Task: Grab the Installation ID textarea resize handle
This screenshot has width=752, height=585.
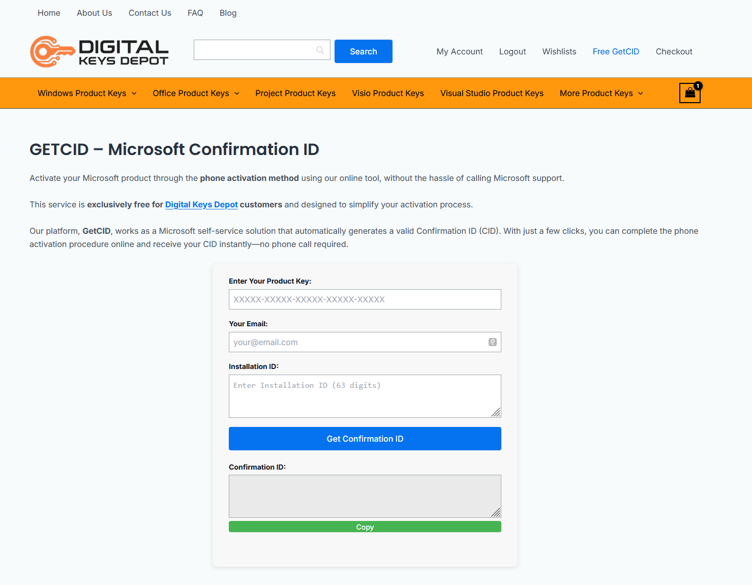Action: coord(496,413)
